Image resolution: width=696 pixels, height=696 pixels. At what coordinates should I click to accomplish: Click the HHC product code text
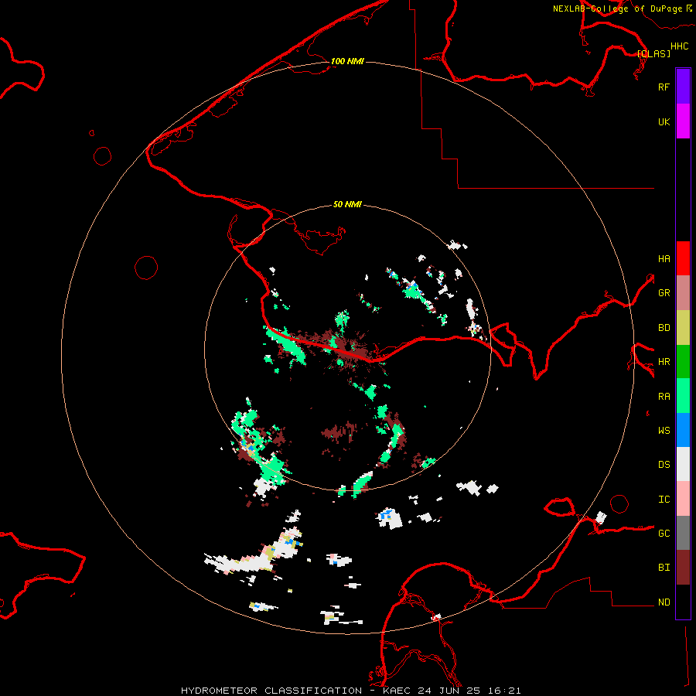pos(679,46)
